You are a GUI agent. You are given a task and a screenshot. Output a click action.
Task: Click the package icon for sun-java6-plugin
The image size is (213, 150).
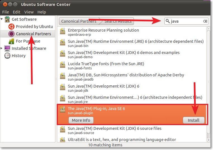[x=63, y=109]
